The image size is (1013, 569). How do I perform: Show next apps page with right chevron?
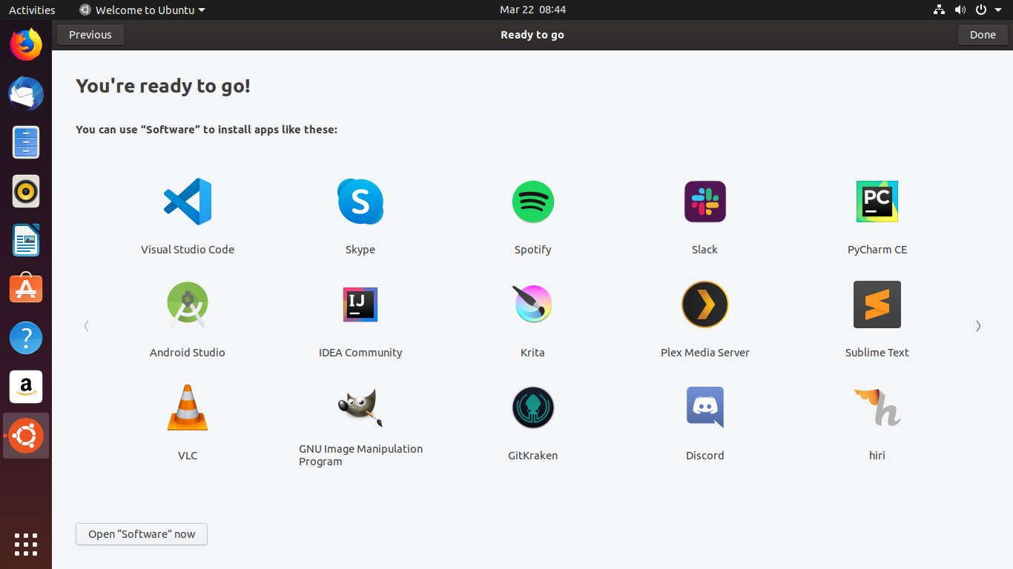coord(978,326)
